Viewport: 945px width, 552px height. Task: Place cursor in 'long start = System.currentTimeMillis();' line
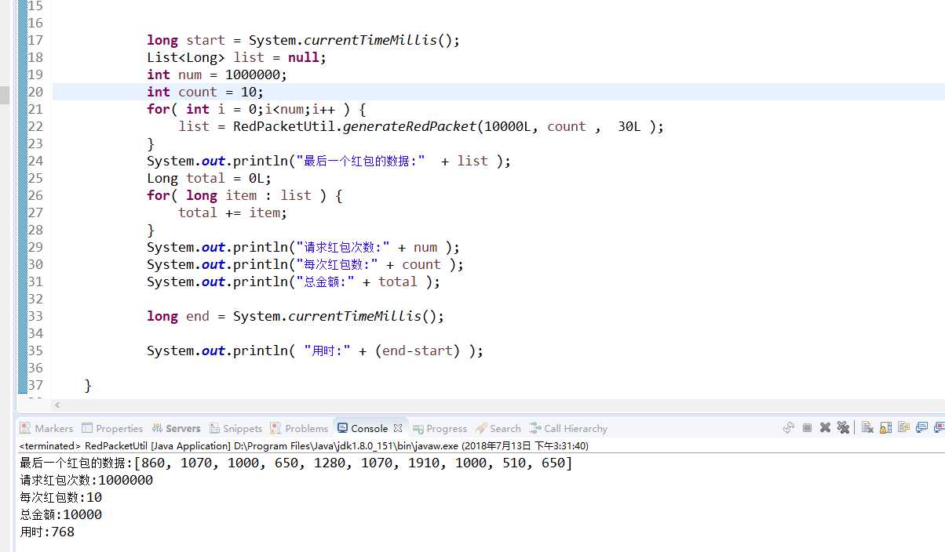(303, 40)
